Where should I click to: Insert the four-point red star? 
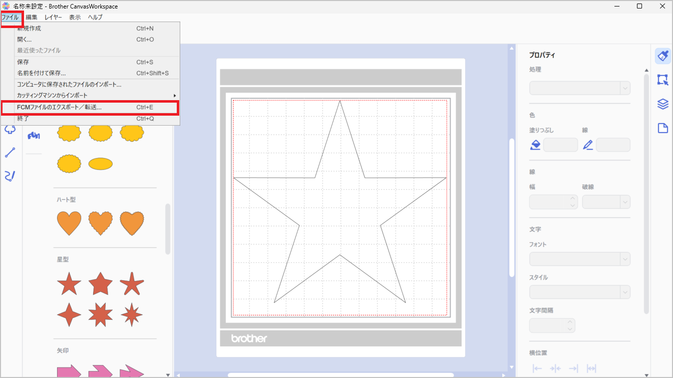(69, 315)
